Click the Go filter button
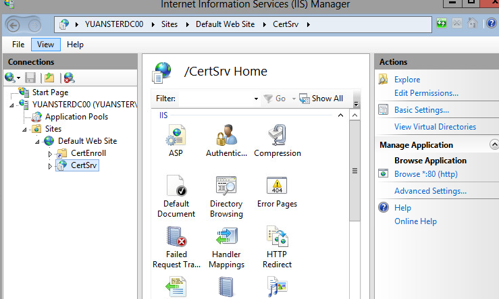Viewport: 499px width, 299px height. pyautogui.click(x=275, y=99)
